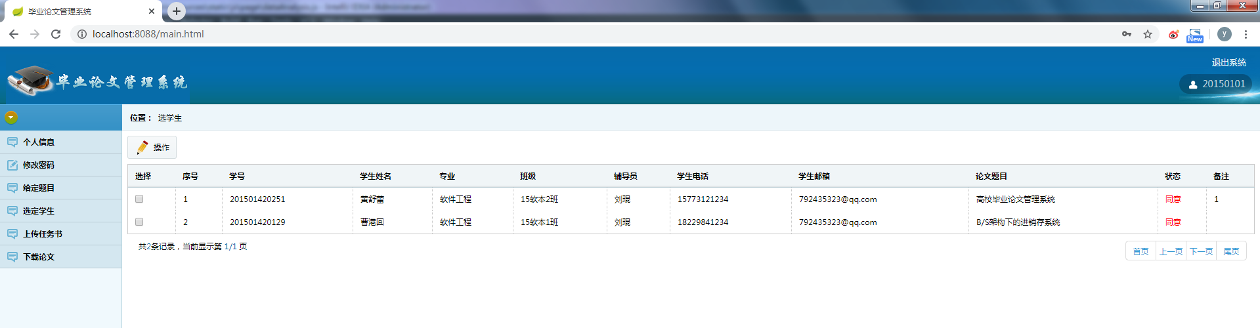
Task: Check the box for student 201501420251
Action: click(139, 199)
